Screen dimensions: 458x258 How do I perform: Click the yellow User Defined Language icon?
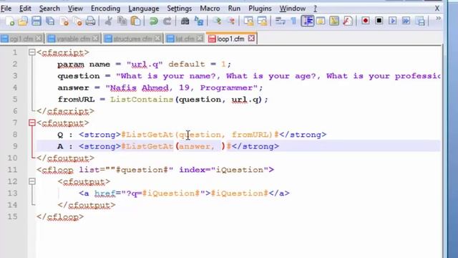click(x=321, y=21)
